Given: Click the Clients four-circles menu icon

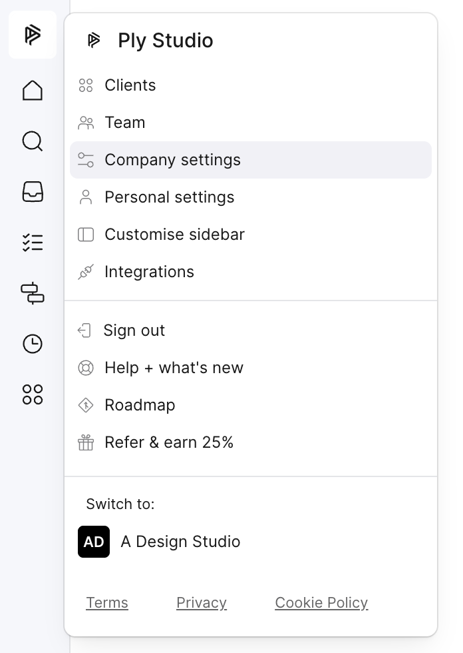Looking at the screenshot, I should click(86, 85).
